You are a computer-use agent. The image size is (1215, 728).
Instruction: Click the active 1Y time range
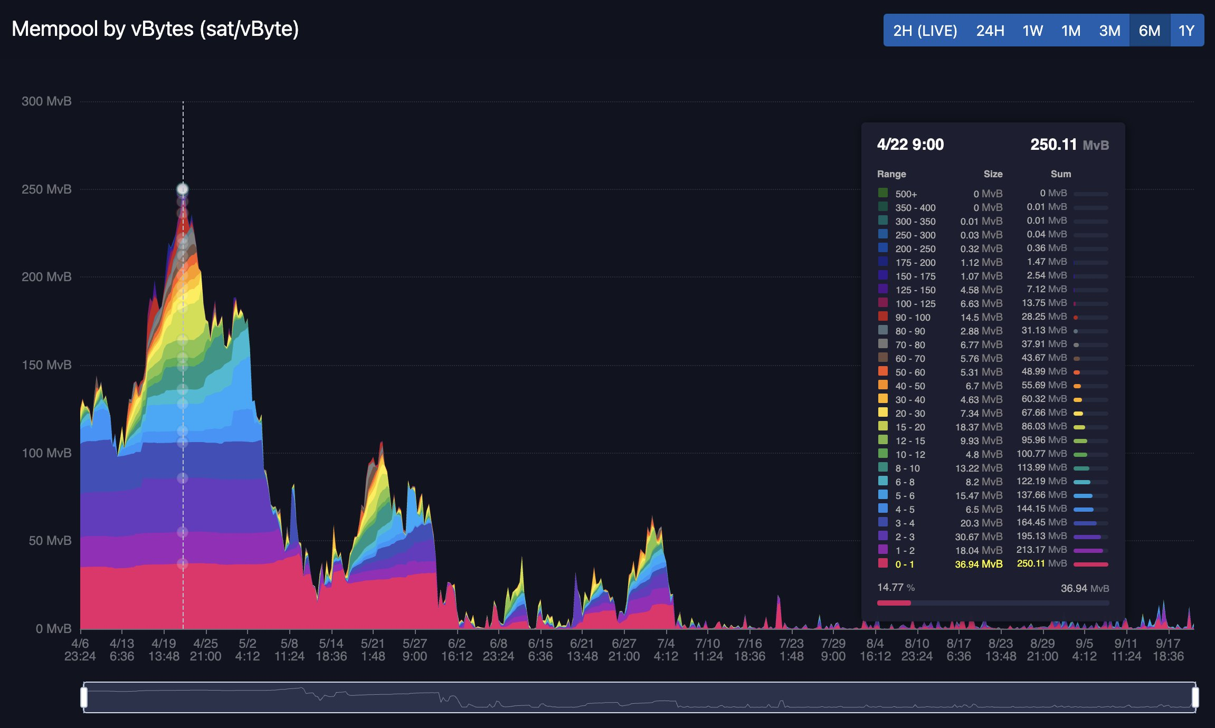[1186, 31]
